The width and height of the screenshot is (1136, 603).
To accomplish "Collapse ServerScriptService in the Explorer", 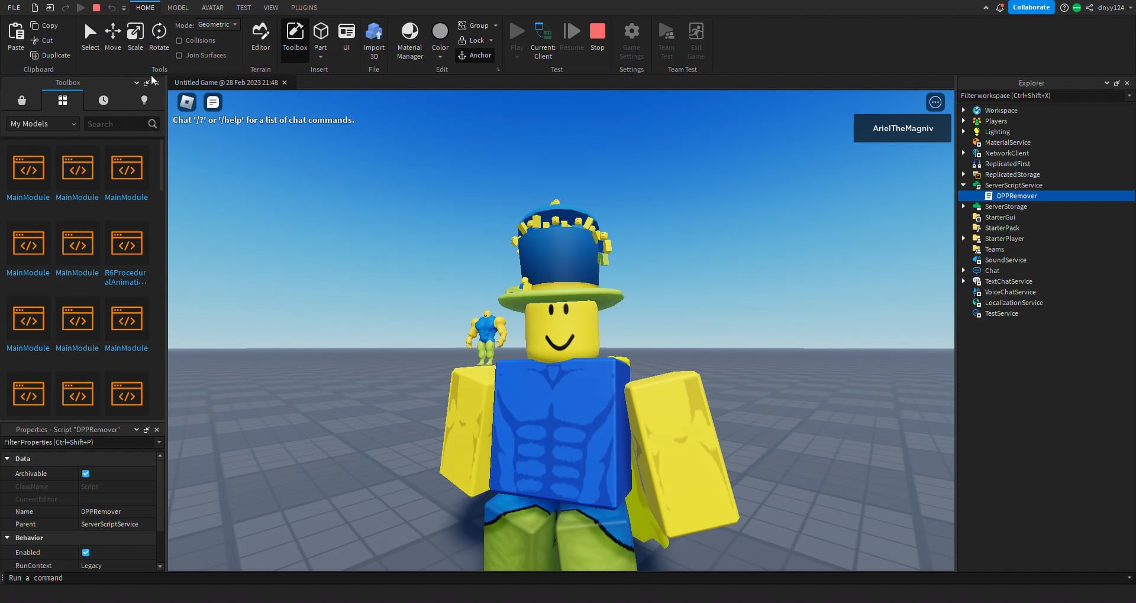I will [964, 185].
